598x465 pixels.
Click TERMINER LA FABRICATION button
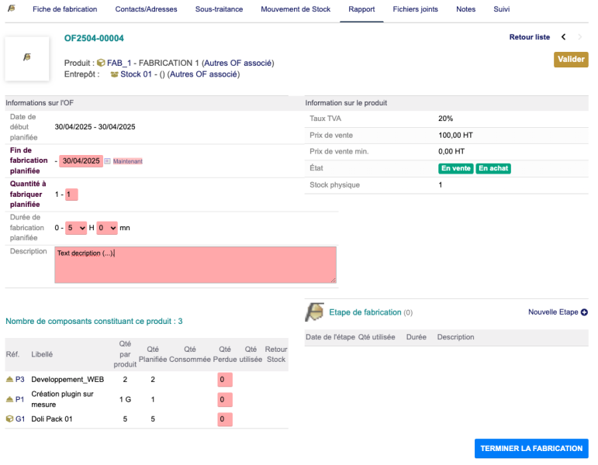[531, 449]
